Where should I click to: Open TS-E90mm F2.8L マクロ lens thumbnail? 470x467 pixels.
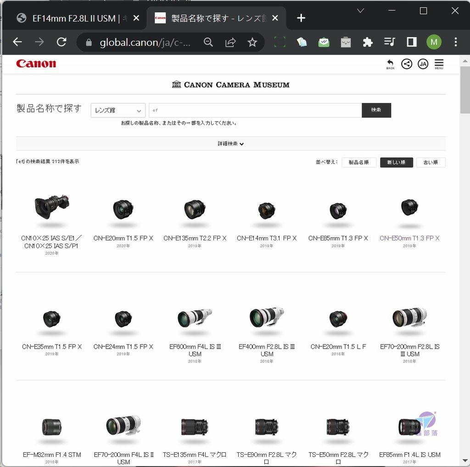[267, 427]
